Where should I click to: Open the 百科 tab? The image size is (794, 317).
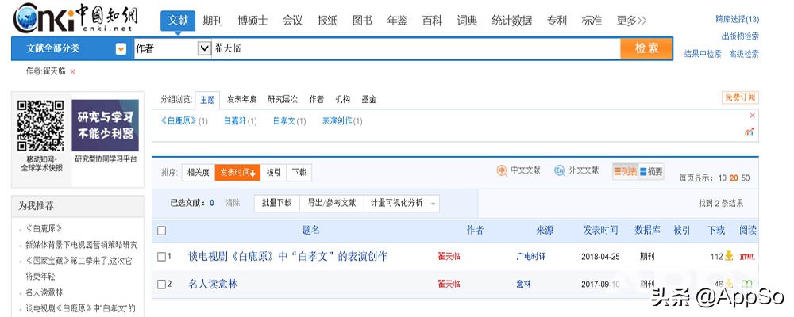[x=433, y=21]
